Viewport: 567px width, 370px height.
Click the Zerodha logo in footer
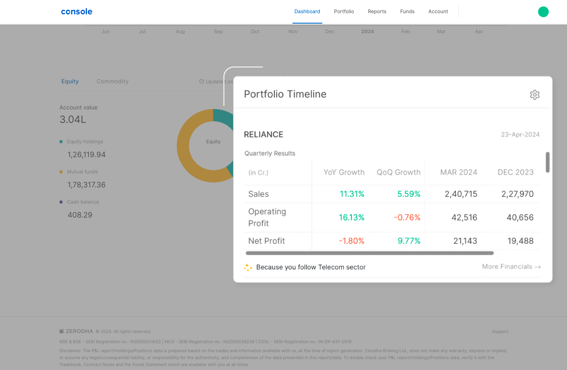[x=76, y=331]
